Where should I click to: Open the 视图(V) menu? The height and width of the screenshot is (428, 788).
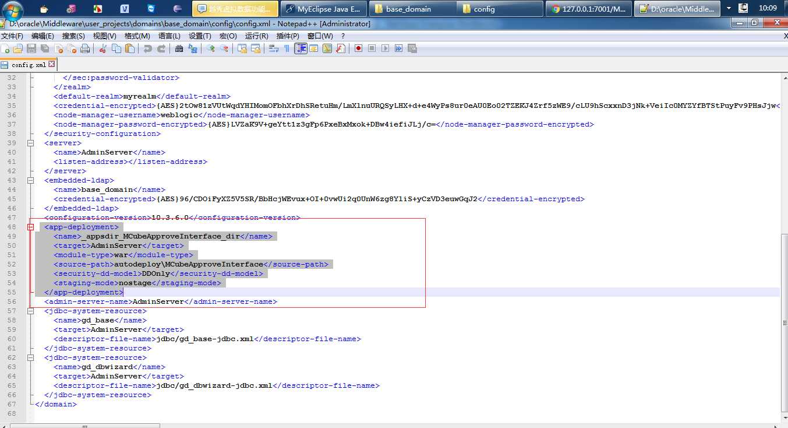tap(105, 36)
